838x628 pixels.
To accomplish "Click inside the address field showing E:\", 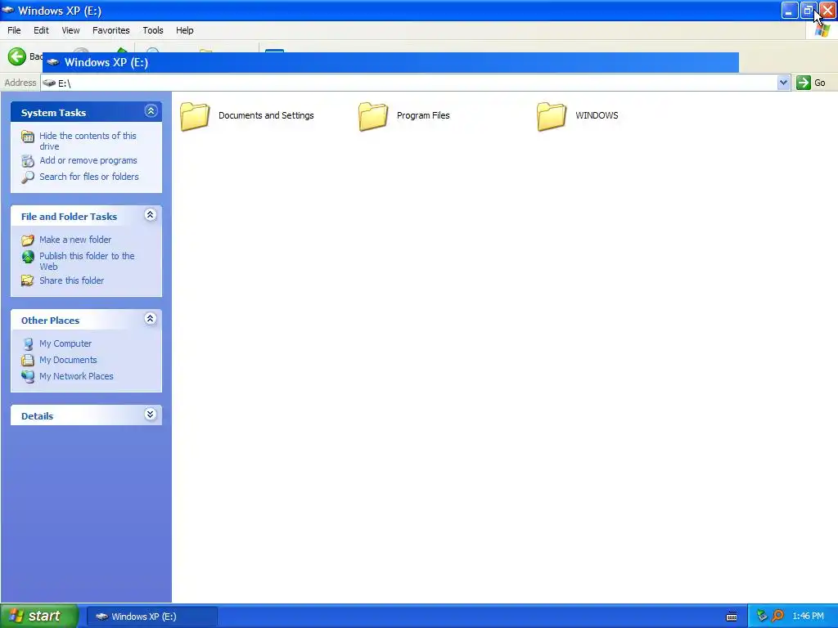I will click(417, 83).
